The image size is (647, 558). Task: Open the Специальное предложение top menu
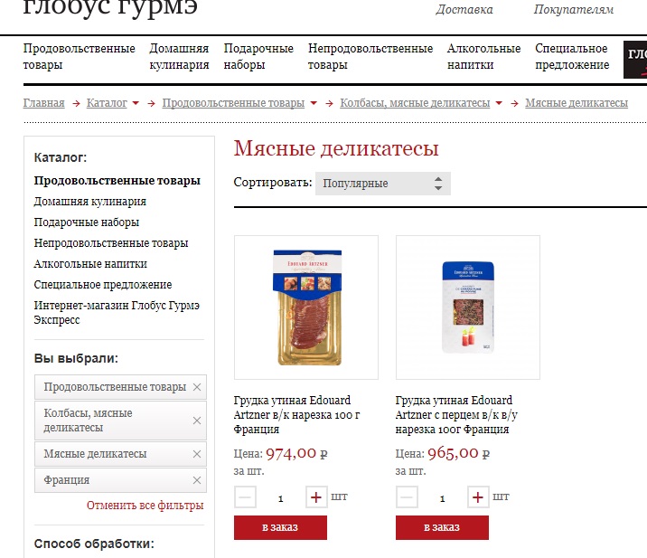[x=572, y=57]
